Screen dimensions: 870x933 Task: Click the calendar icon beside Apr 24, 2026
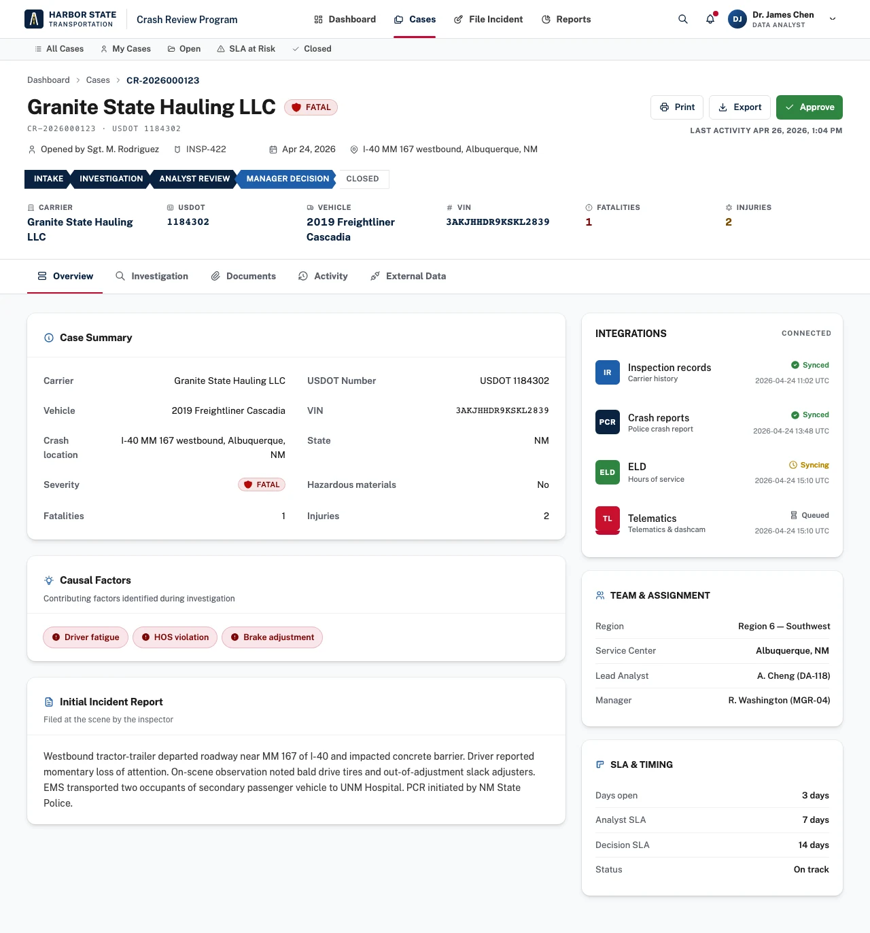pos(273,149)
